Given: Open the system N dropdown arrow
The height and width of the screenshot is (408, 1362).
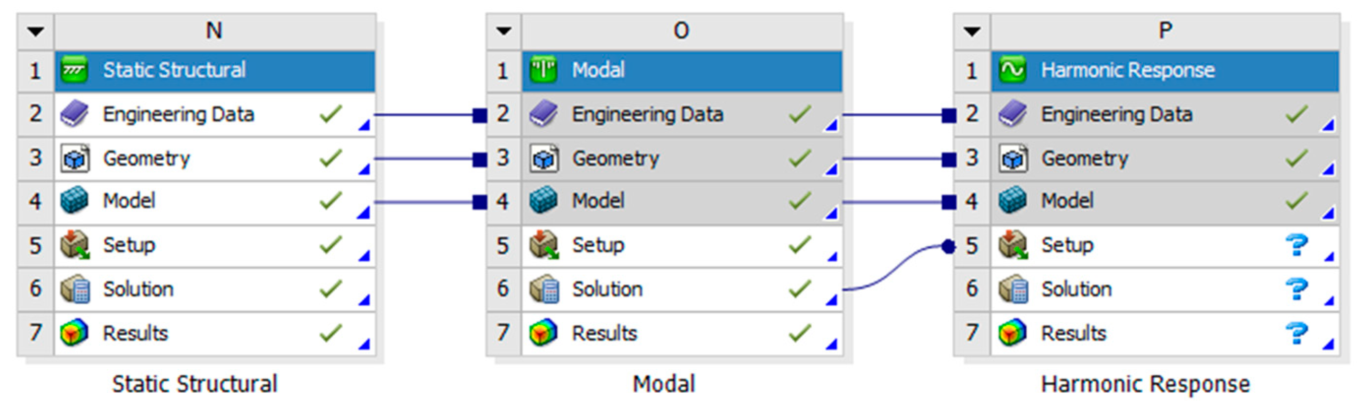Looking at the screenshot, I should click(x=35, y=31).
